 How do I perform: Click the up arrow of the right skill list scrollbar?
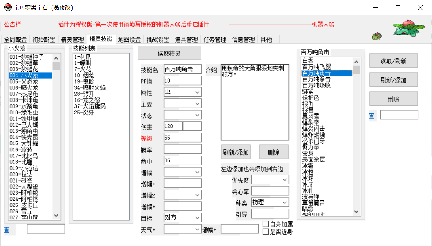tap(356, 62)
